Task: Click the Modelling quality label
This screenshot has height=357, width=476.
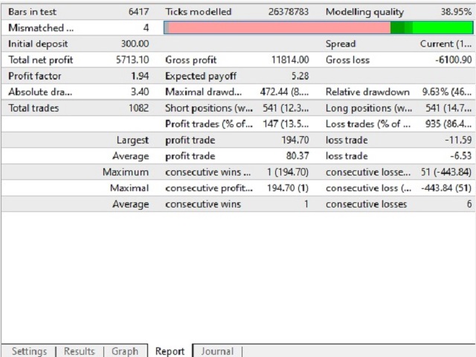Action: (364, 12)
